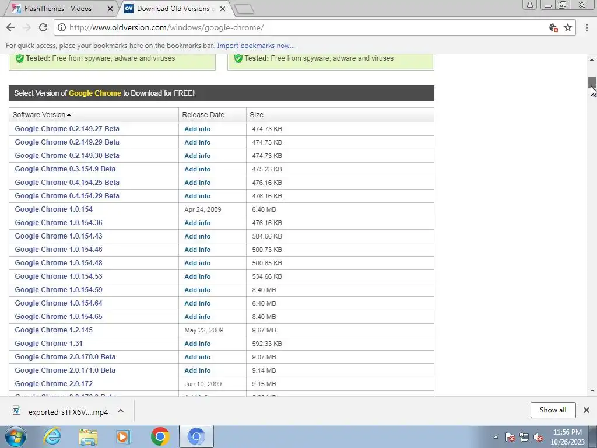Open Google Chrome 1.2.145 link
This screenshot has height=448, width=597.
(54, 330)
